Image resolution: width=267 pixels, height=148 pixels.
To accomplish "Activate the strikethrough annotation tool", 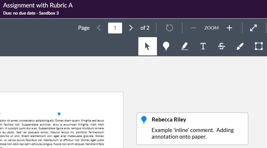I will [x=221, y=46].
